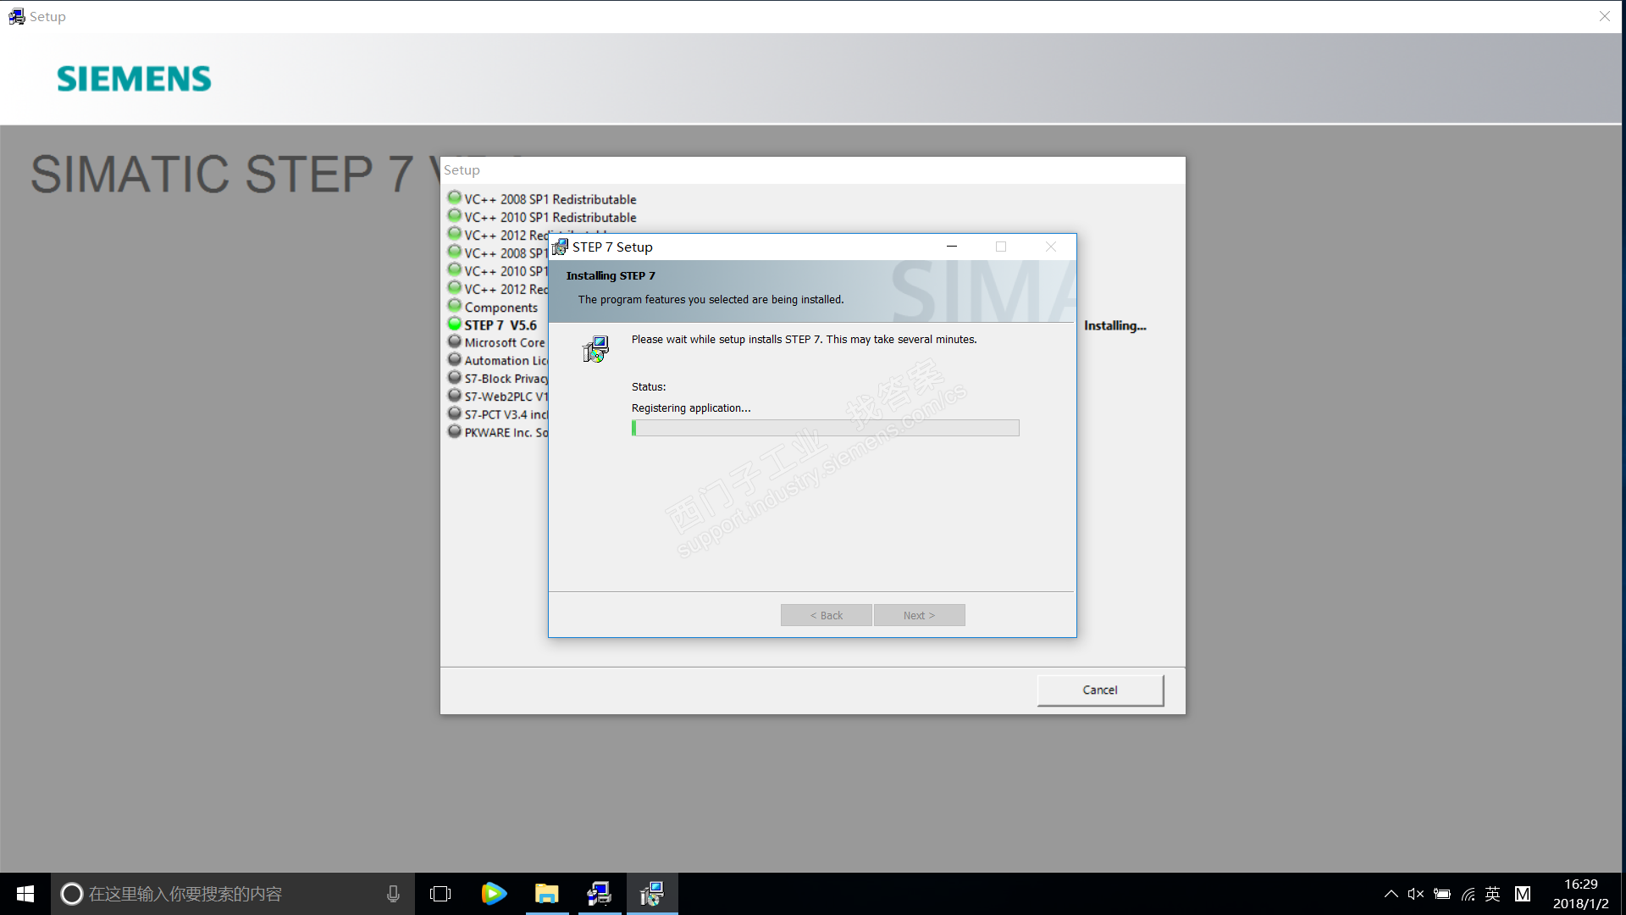Image resolution: width=1626 pixels, height=915 pixels.
Task: Click the installation progress bar
Action: [x=825, y=428]
